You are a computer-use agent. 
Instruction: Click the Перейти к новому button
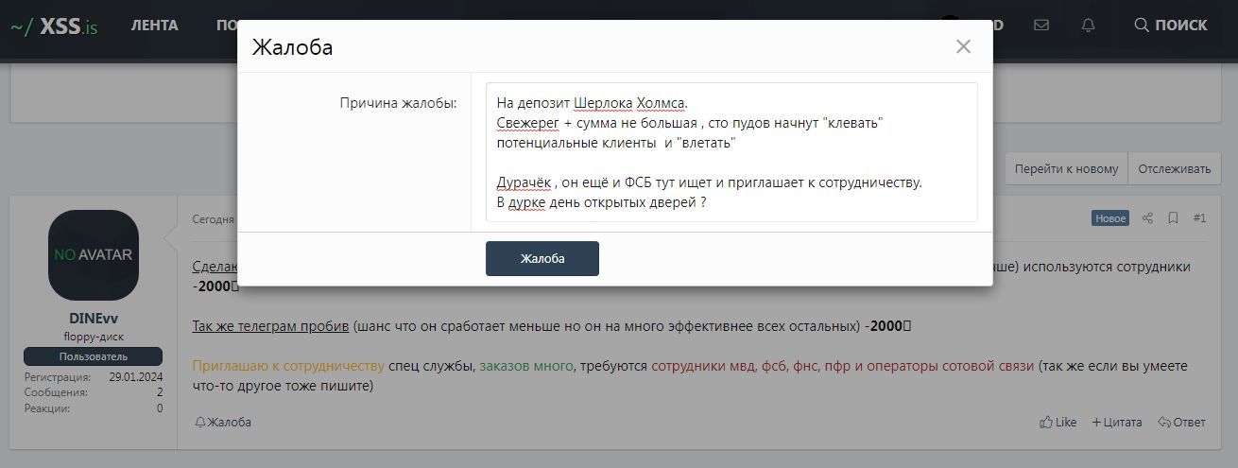[x=1066, y=169]
